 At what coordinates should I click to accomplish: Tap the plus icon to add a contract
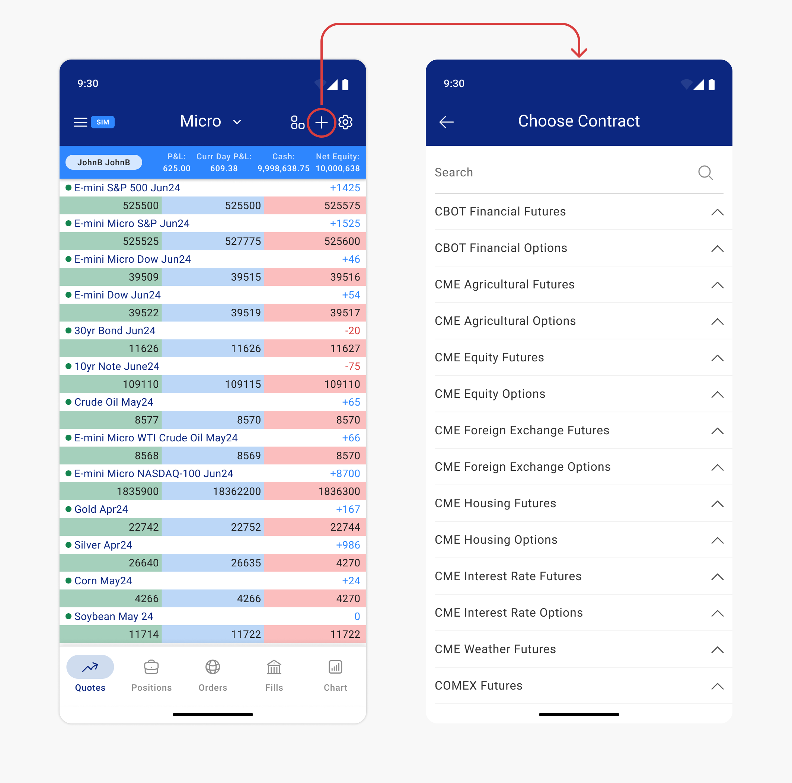(x=322, y=122)
